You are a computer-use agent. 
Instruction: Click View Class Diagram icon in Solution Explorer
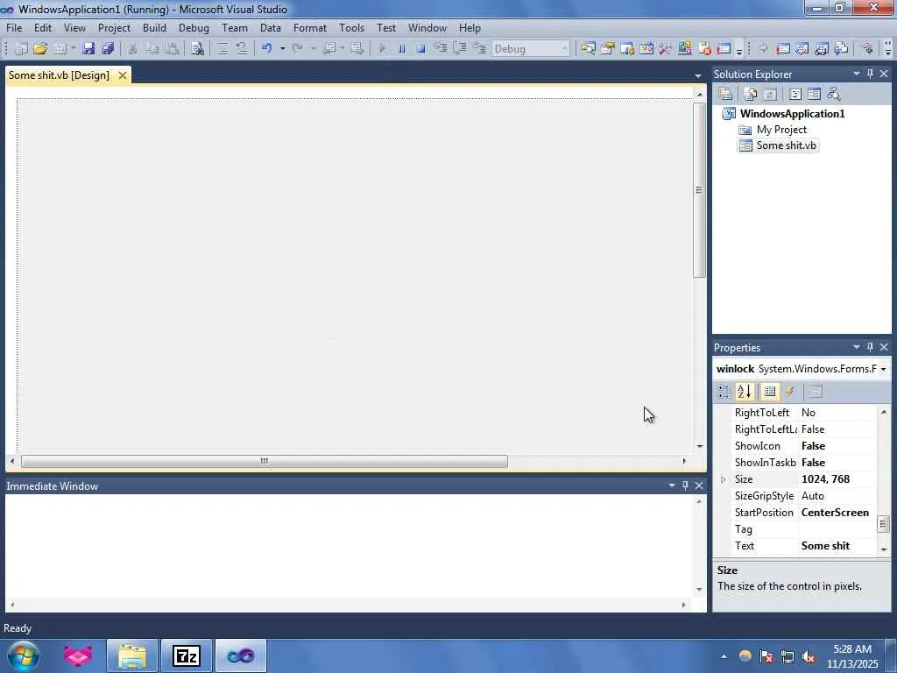click(834, 95)
